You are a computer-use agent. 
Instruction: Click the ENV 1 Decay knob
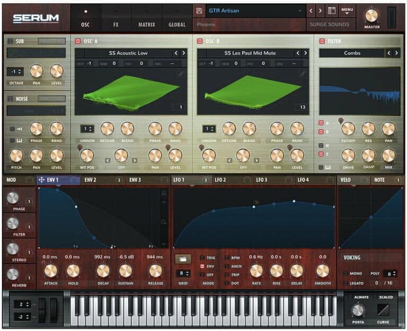103,271
